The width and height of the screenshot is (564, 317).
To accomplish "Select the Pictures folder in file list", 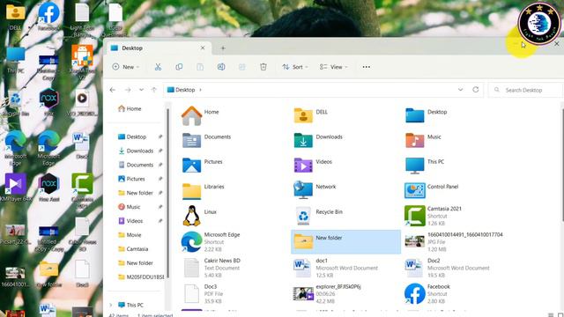I will point(202,165).
